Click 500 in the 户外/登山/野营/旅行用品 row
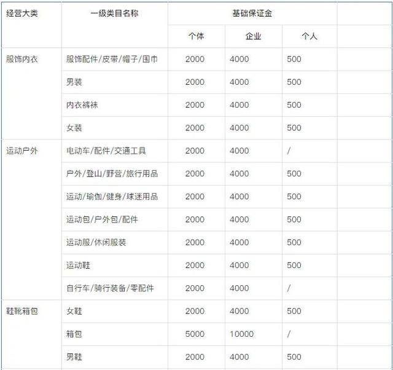This screenshot has height=370, width=393. tap(294, 173)
